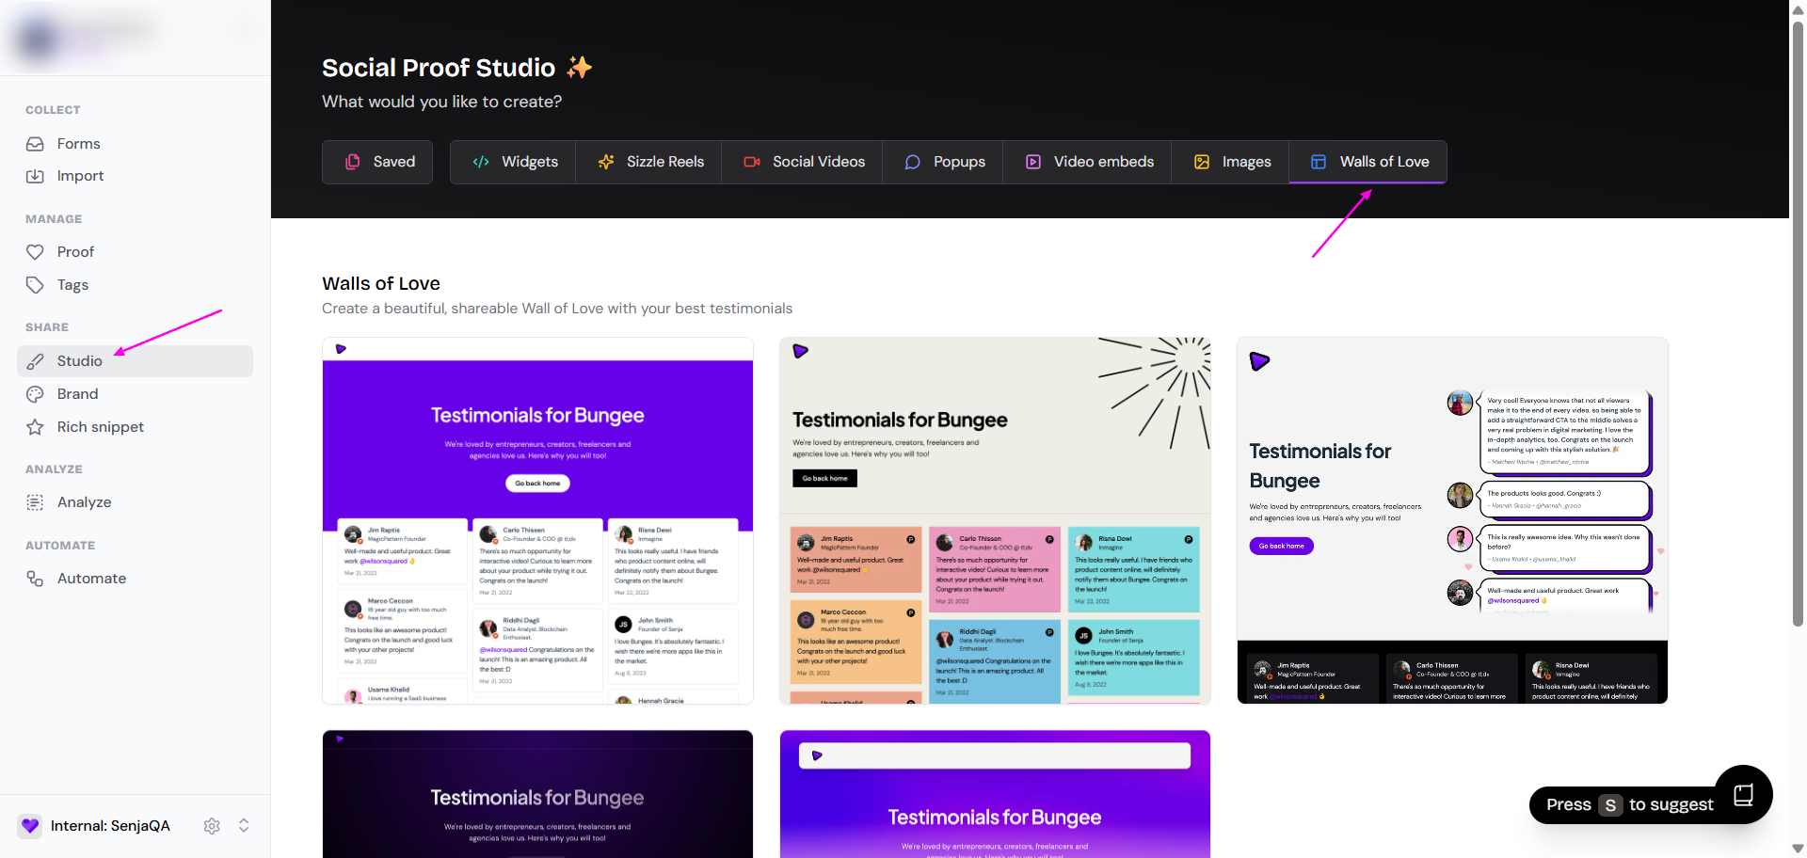Switch to Video embeds tab
Screen dimensions: 1807x858
pyautogui.click(x=1088, y=162)
